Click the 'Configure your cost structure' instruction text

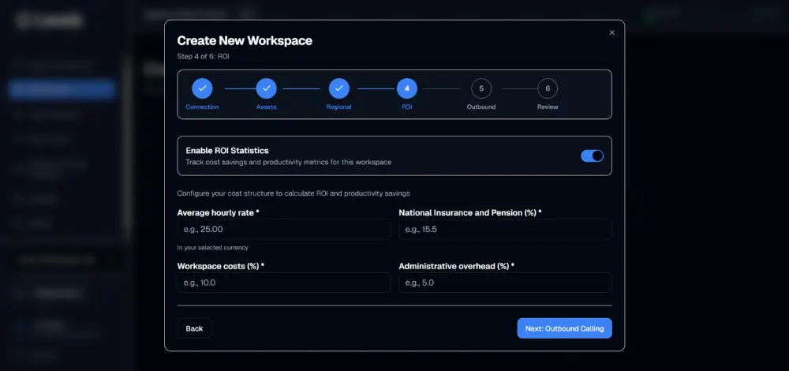click(x=294, y=193)
